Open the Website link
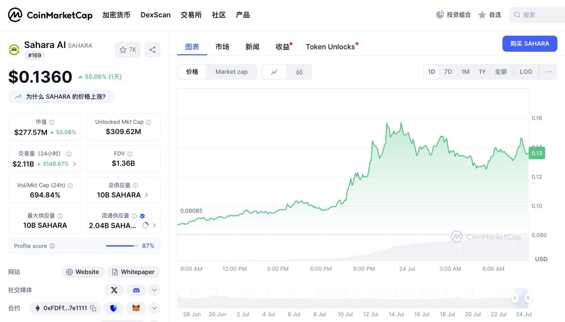This screenshot has height=322, width=565. (83, 272)
